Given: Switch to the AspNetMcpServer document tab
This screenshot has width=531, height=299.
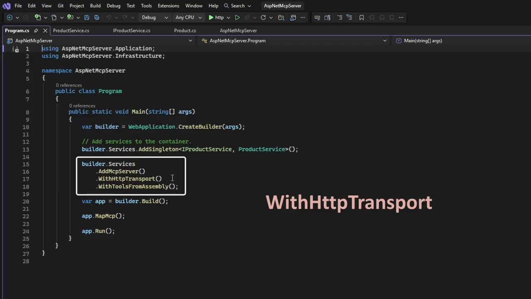Looking at the screenshot, I should tap(238, 31).
